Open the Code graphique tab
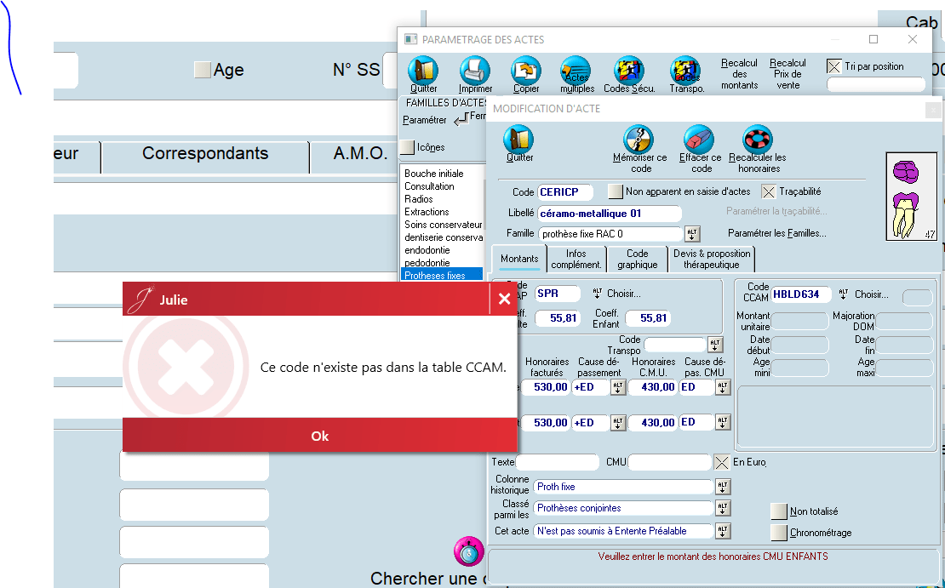Image resolution: width=945 pixels, height=588 pixels. 638,259
